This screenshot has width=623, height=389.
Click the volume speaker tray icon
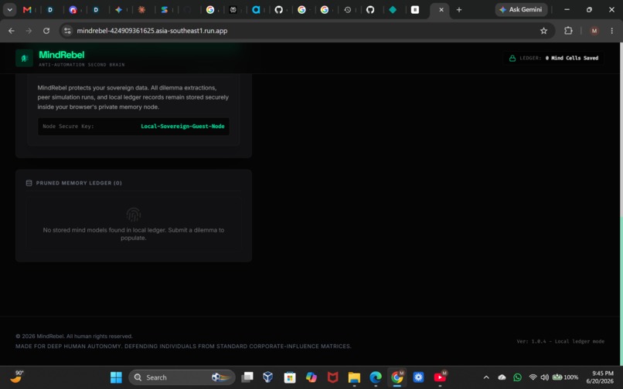click(545, 377)
